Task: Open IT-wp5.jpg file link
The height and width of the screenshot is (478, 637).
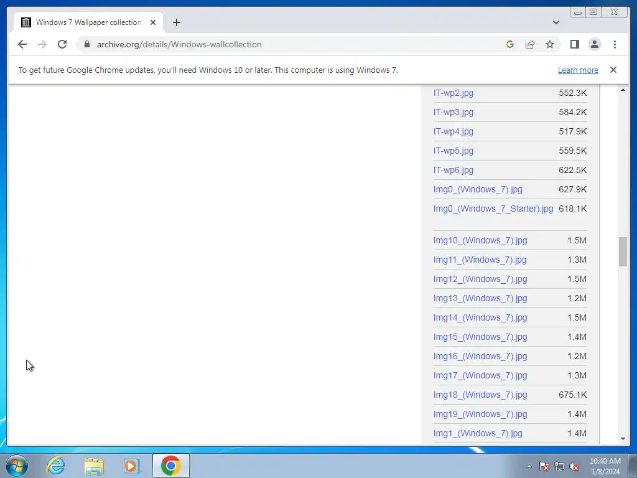Action: [453, 151]
